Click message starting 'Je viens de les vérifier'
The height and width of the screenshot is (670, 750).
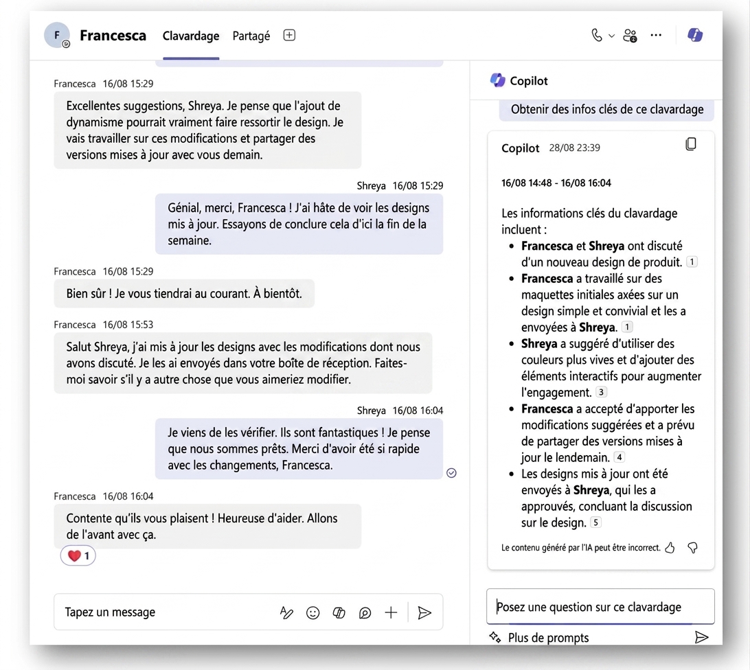pyautogui.click(x=299, y=448)
